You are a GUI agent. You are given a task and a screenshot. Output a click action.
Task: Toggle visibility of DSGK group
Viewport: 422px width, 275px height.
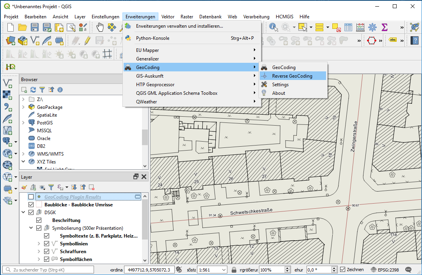point(31,212)
